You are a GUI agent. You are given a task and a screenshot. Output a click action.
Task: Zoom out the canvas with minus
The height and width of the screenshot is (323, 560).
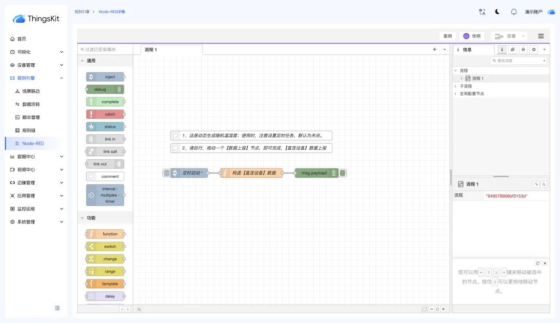[x=431, y=309]
